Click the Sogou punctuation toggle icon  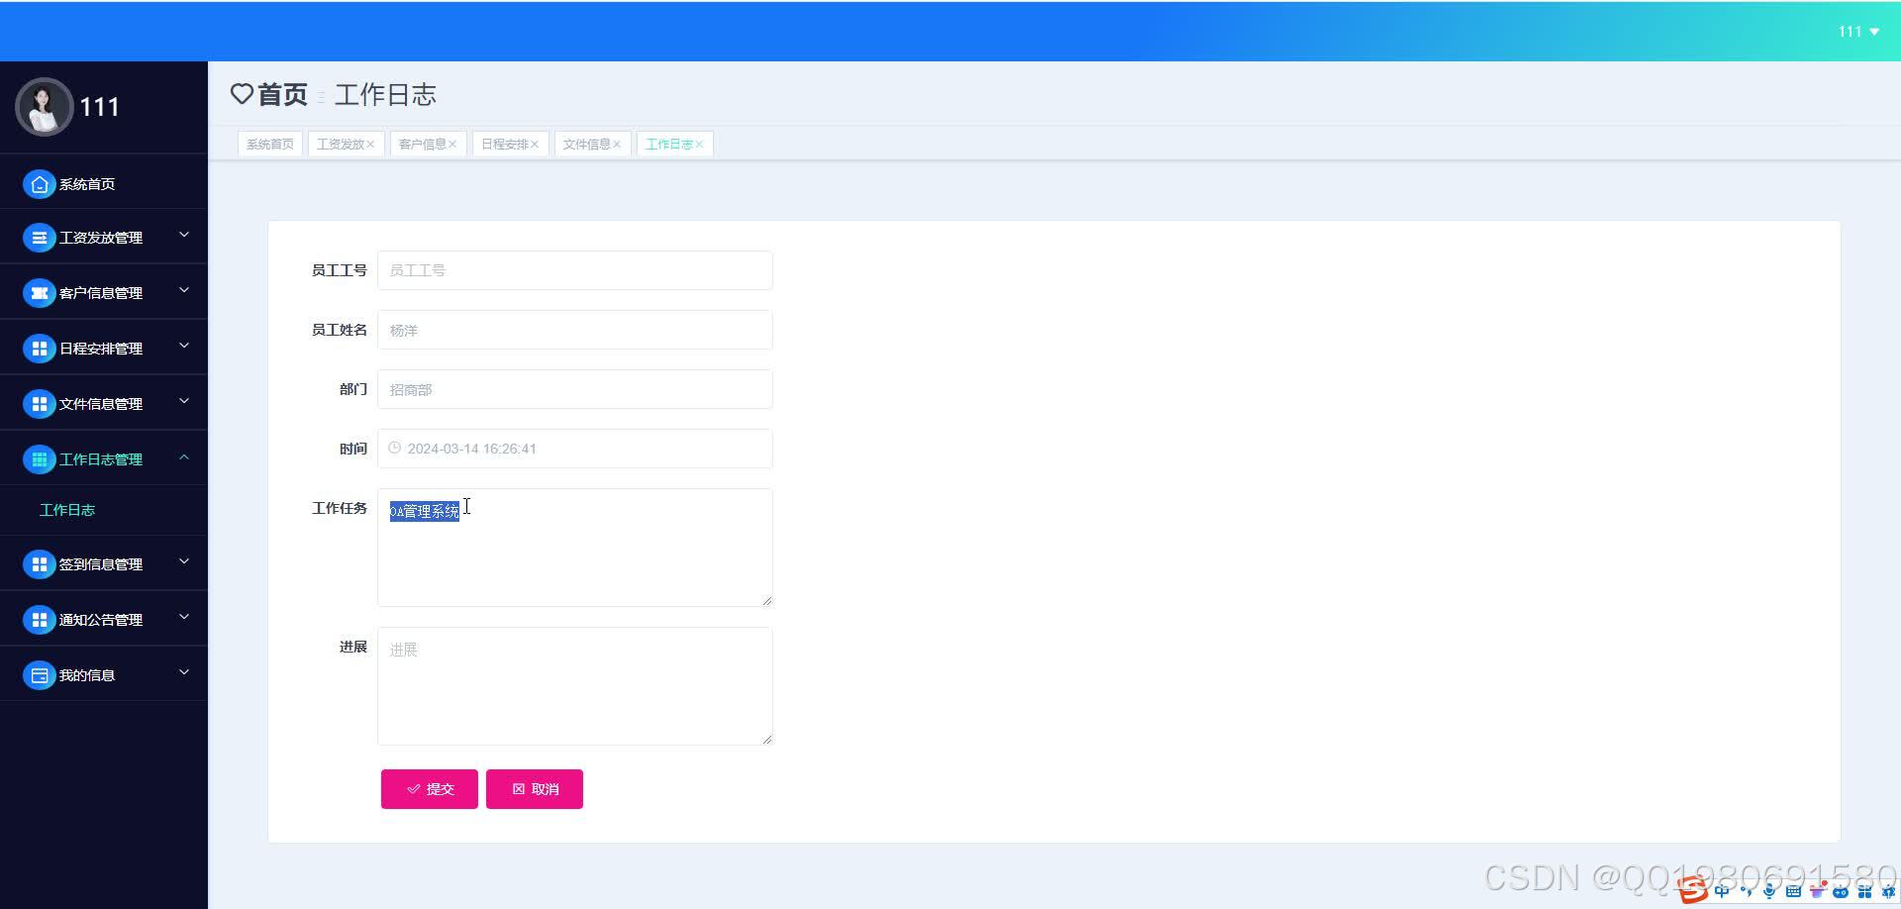[x=1746, y=891]
